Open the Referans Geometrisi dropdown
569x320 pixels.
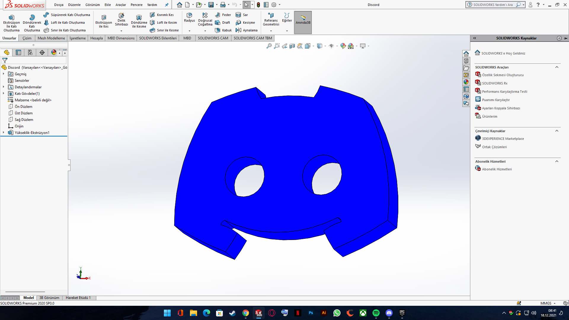[271, 31]
